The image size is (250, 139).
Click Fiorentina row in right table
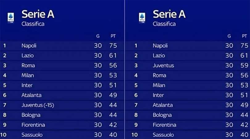[188, 125]
